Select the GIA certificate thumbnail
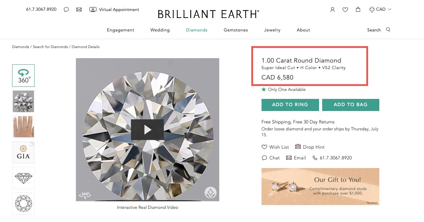The image size is (424, 222). point(23,152)
